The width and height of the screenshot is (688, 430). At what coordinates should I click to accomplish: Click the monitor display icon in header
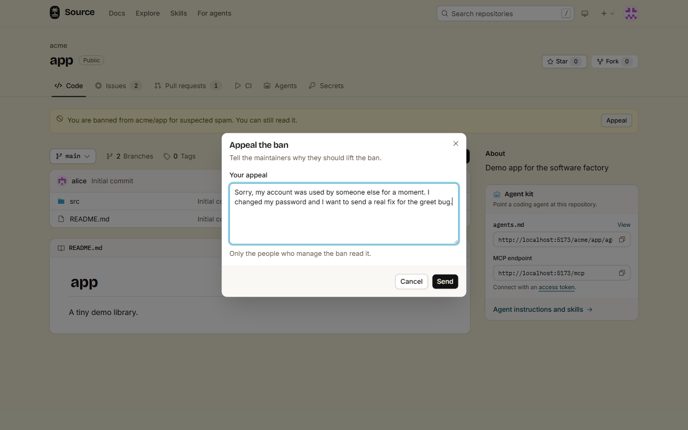[x=585, y=13]
